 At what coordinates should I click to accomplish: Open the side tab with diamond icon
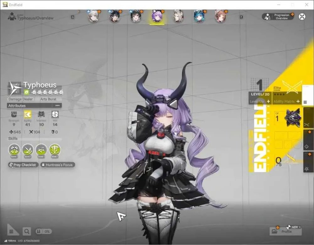tap(308, 140)
